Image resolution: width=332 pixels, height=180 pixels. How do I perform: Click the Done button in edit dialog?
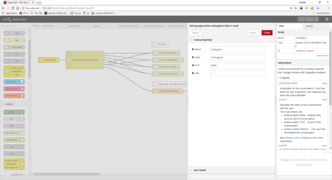(267, 33)
